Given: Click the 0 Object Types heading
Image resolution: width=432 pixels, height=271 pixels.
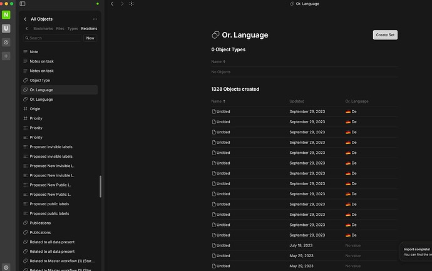Looking at the screenshot, I should pyautogui.click(x=228, y=49).
